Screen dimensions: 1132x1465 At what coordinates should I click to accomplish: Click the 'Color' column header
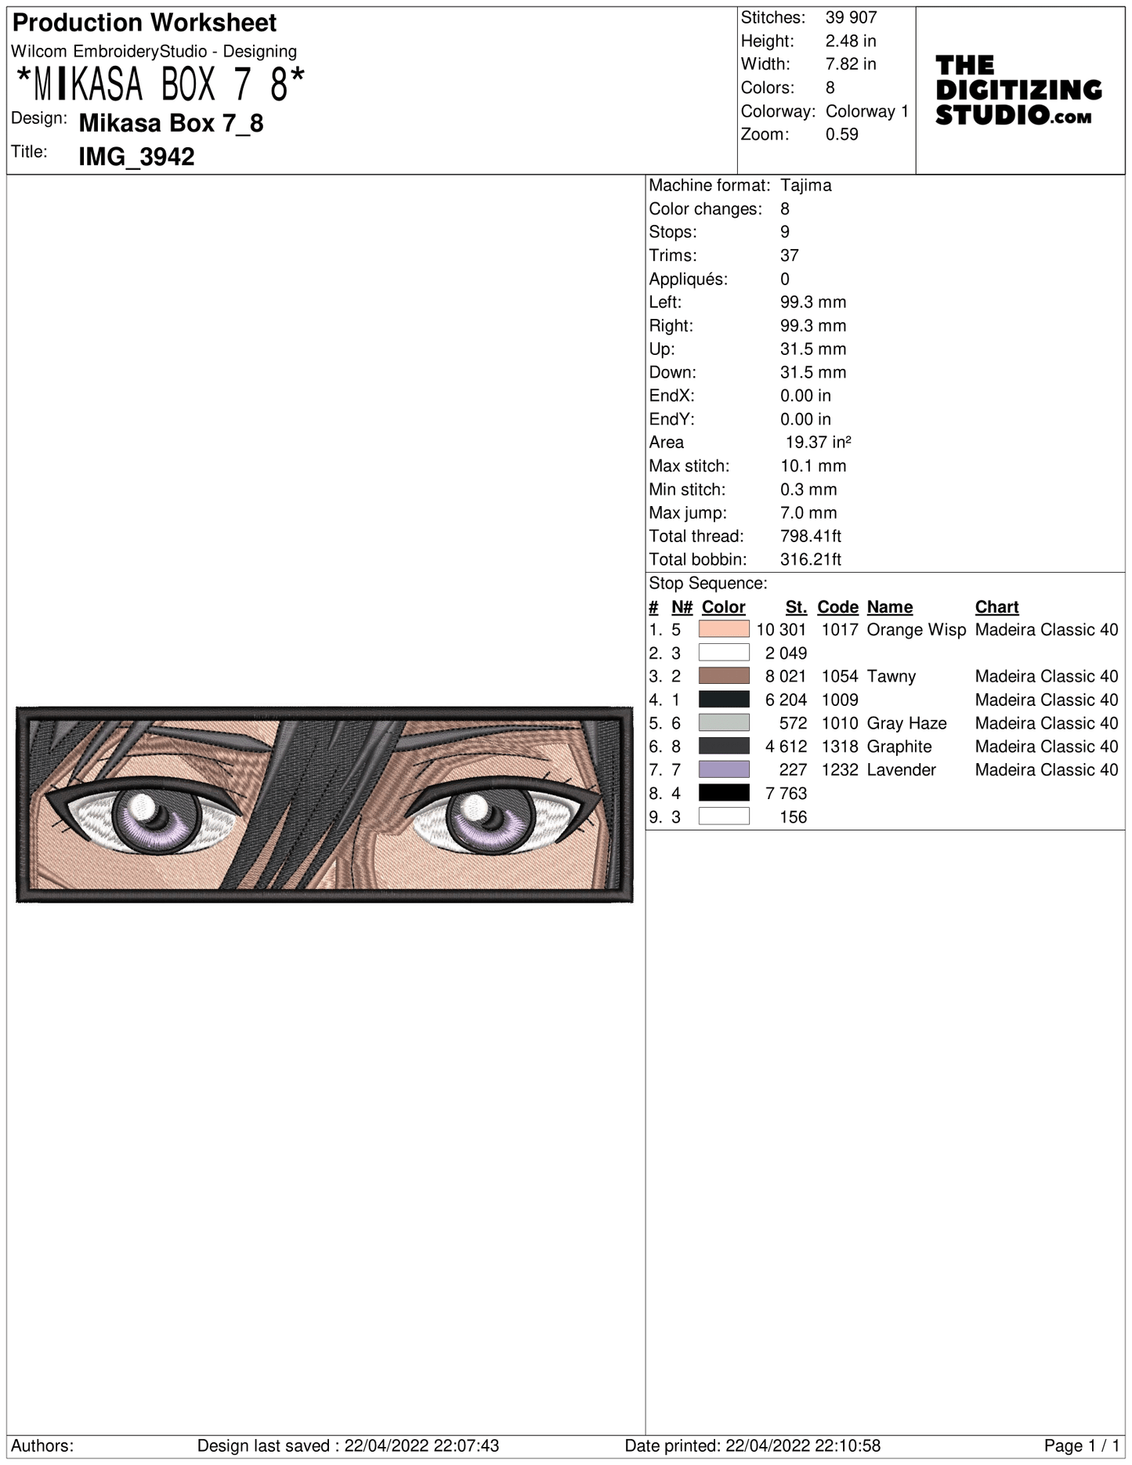click(723, 607)
